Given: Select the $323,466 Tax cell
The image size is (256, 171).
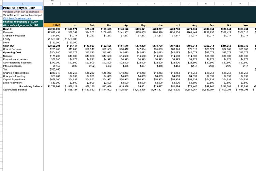Looking at the screenshot, I should pyautogui.click(x=52, y=69).
